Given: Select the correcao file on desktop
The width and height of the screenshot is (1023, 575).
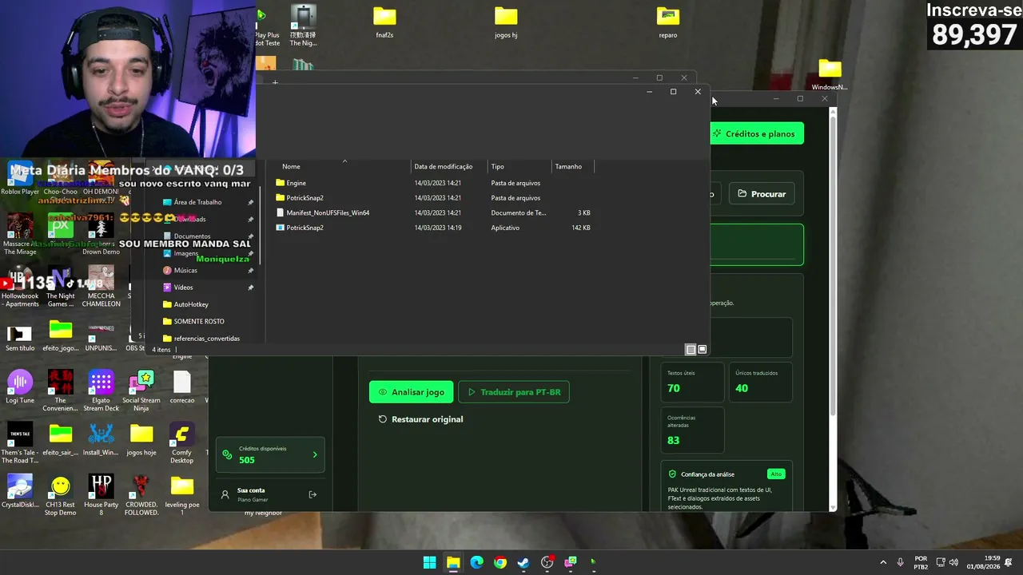Looking at the screenshot, I should pyautogui.click(x=181, y=387).
